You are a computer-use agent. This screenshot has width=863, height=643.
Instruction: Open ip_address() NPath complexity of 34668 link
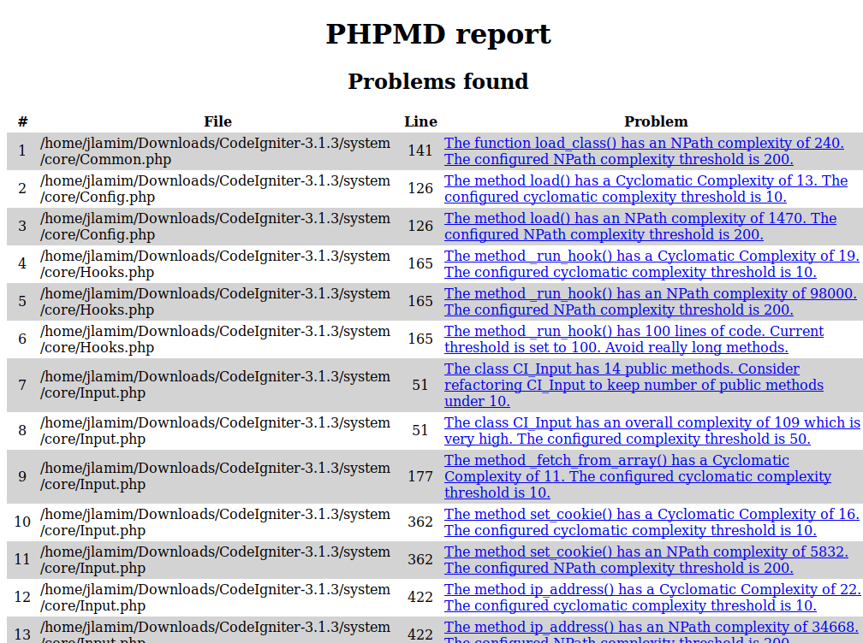[651, 628]
